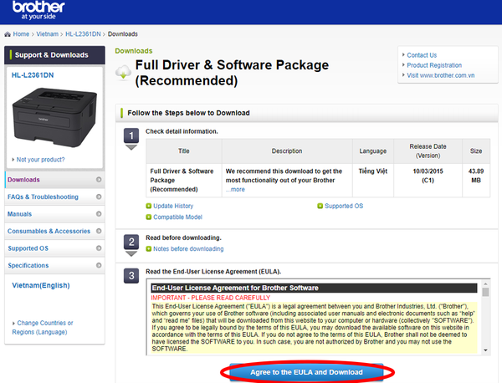Click the Home breadcrumb icon
Screen dimensions: 502x383
pyautogui.click(x=8, y=34)
